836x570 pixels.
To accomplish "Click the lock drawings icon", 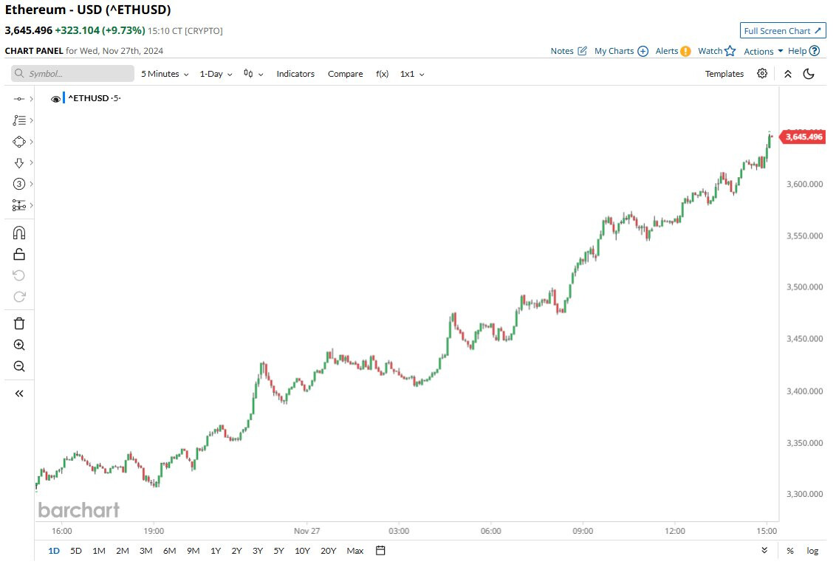I will click(19, 254).
